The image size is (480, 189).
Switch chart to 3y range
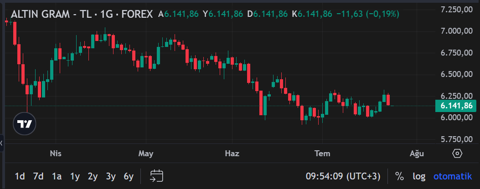(111, 176)
